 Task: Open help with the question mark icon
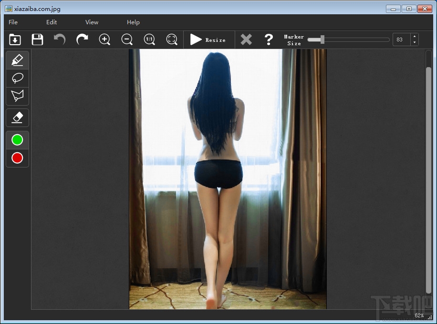click(269, 39)
